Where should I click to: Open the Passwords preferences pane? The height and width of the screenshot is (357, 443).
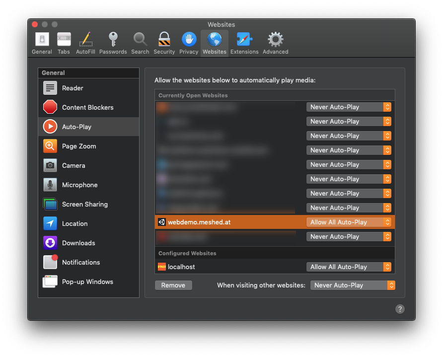pos(113,42)
